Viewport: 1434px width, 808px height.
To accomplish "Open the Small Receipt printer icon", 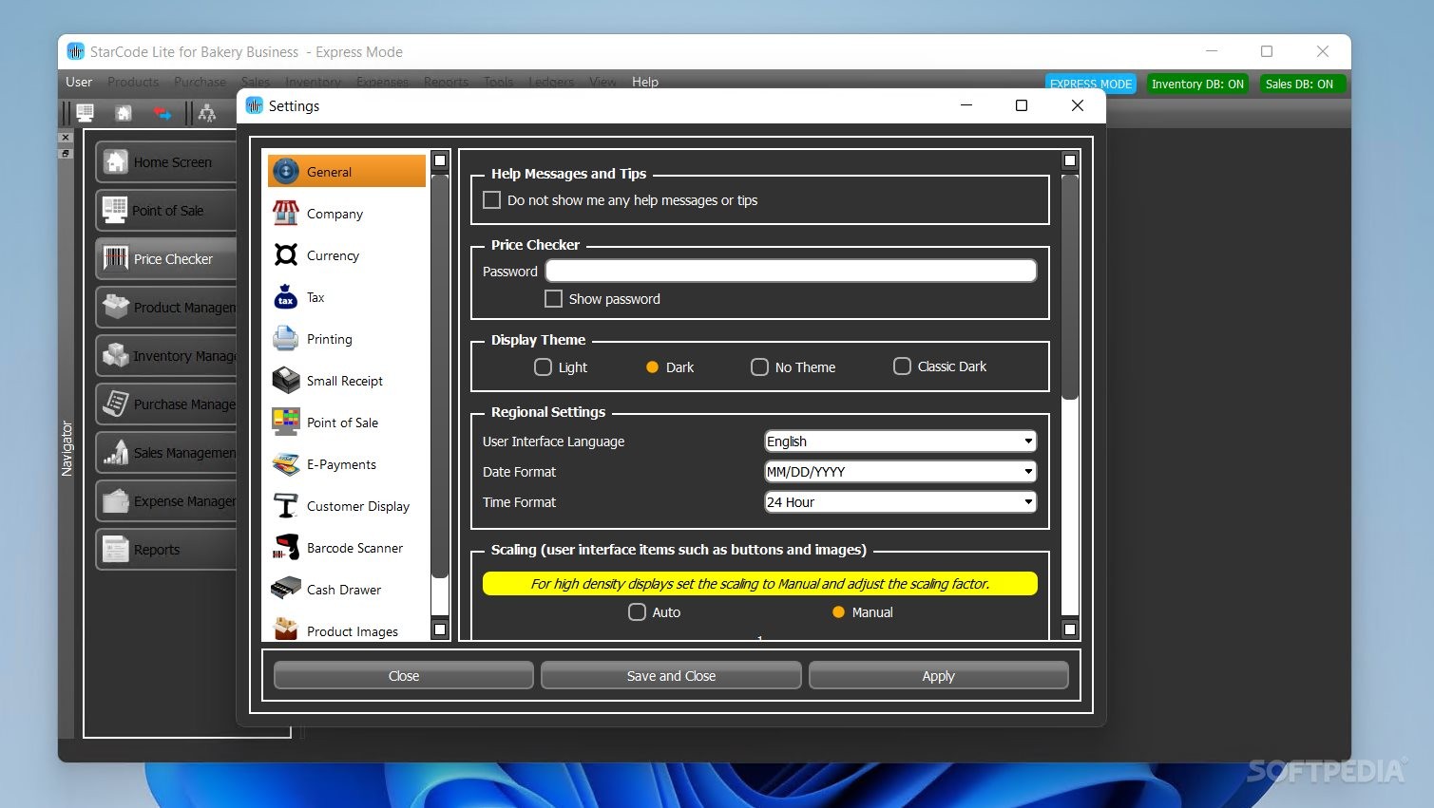I will pyautogui.click(x=286, y=381).
